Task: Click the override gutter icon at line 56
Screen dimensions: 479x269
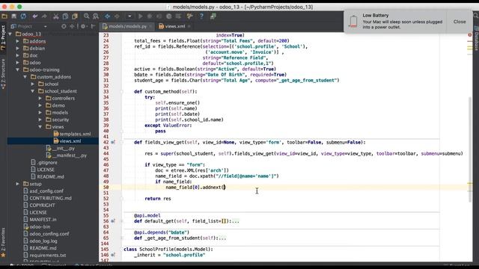Action: click(113, 221)
